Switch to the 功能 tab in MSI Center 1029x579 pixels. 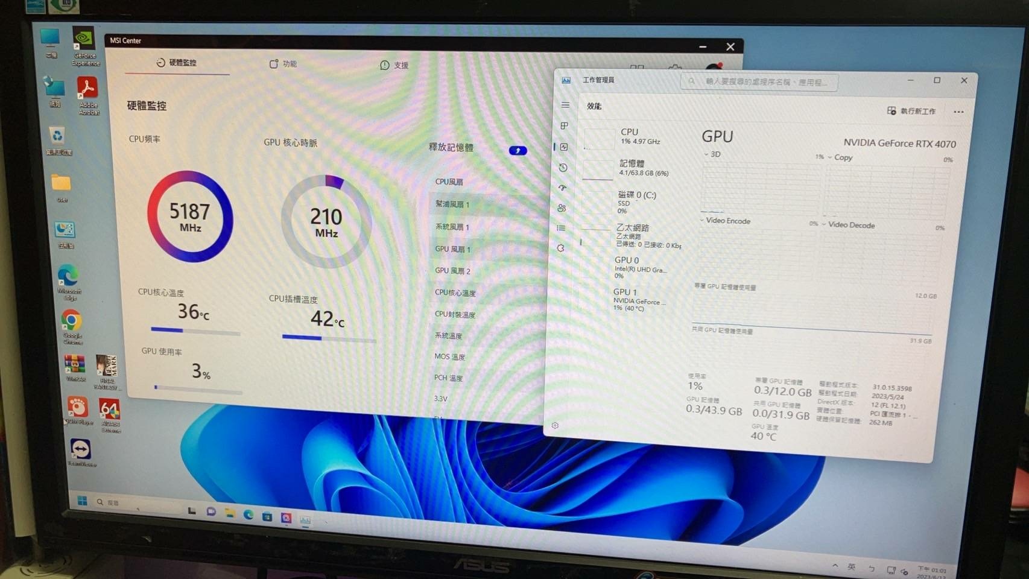click(283, 64)
